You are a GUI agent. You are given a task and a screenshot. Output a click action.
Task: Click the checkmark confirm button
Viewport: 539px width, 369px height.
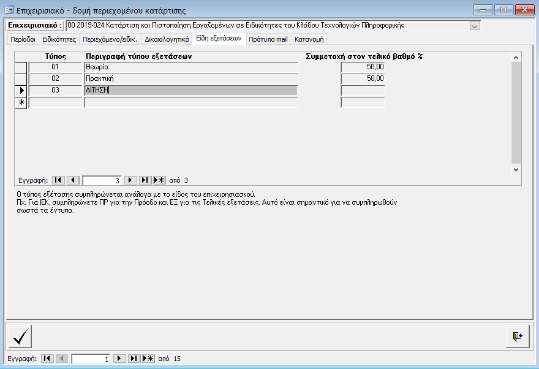click(x=20, y=336)
